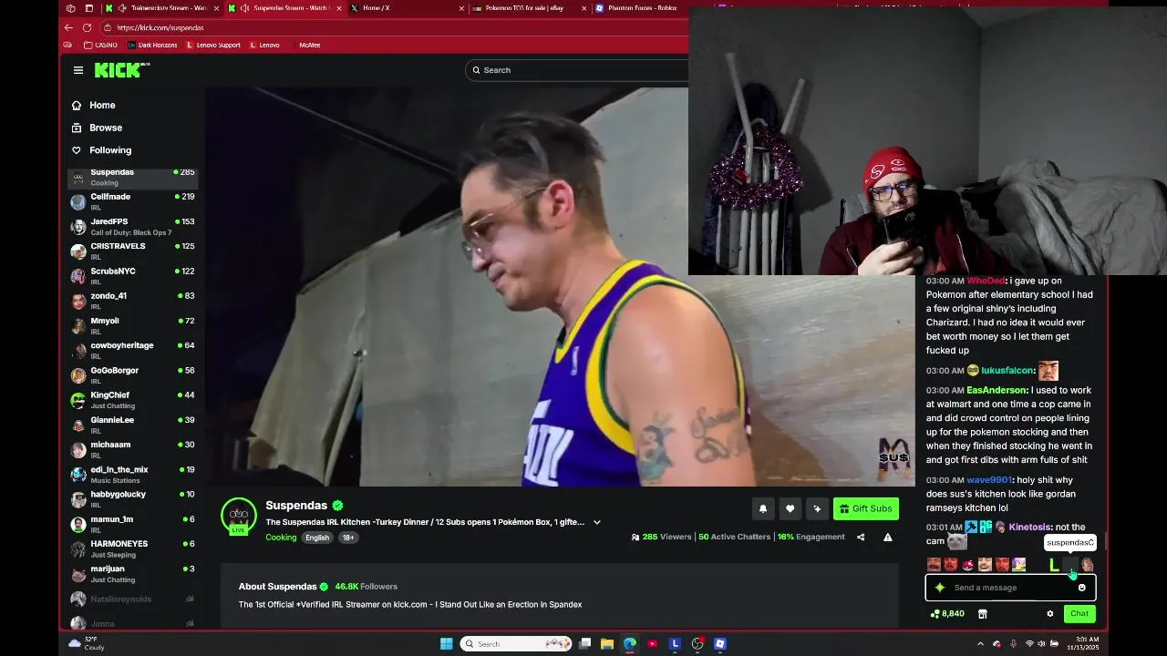Screen dimensions: 1167x656
Task: Click Kinetosis username in chat
Action: (x=1029, y=527)
